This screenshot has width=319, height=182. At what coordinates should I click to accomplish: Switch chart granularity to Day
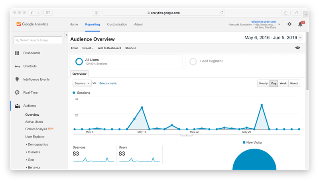tap(274, 83)
